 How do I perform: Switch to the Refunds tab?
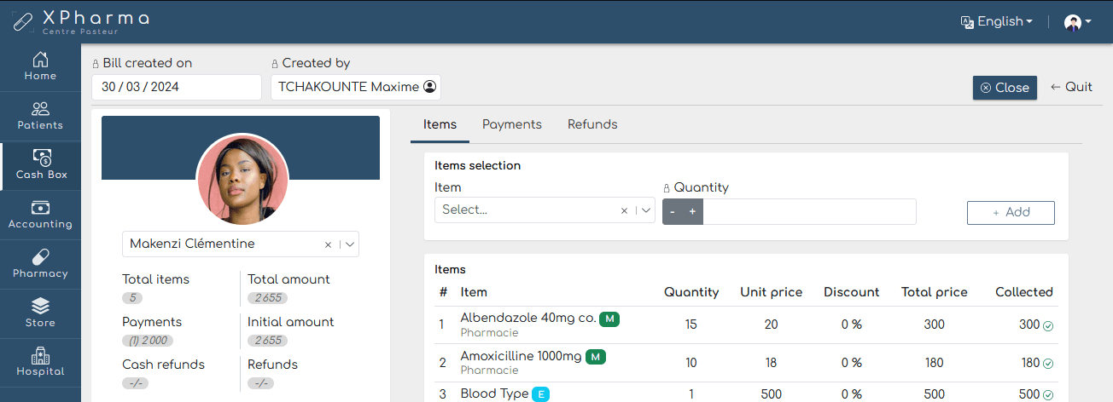[592, 124]
